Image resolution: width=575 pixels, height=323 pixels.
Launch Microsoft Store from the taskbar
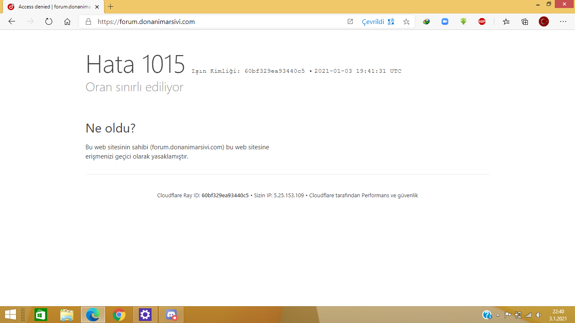pyautogui.click(x=41, y=315)
